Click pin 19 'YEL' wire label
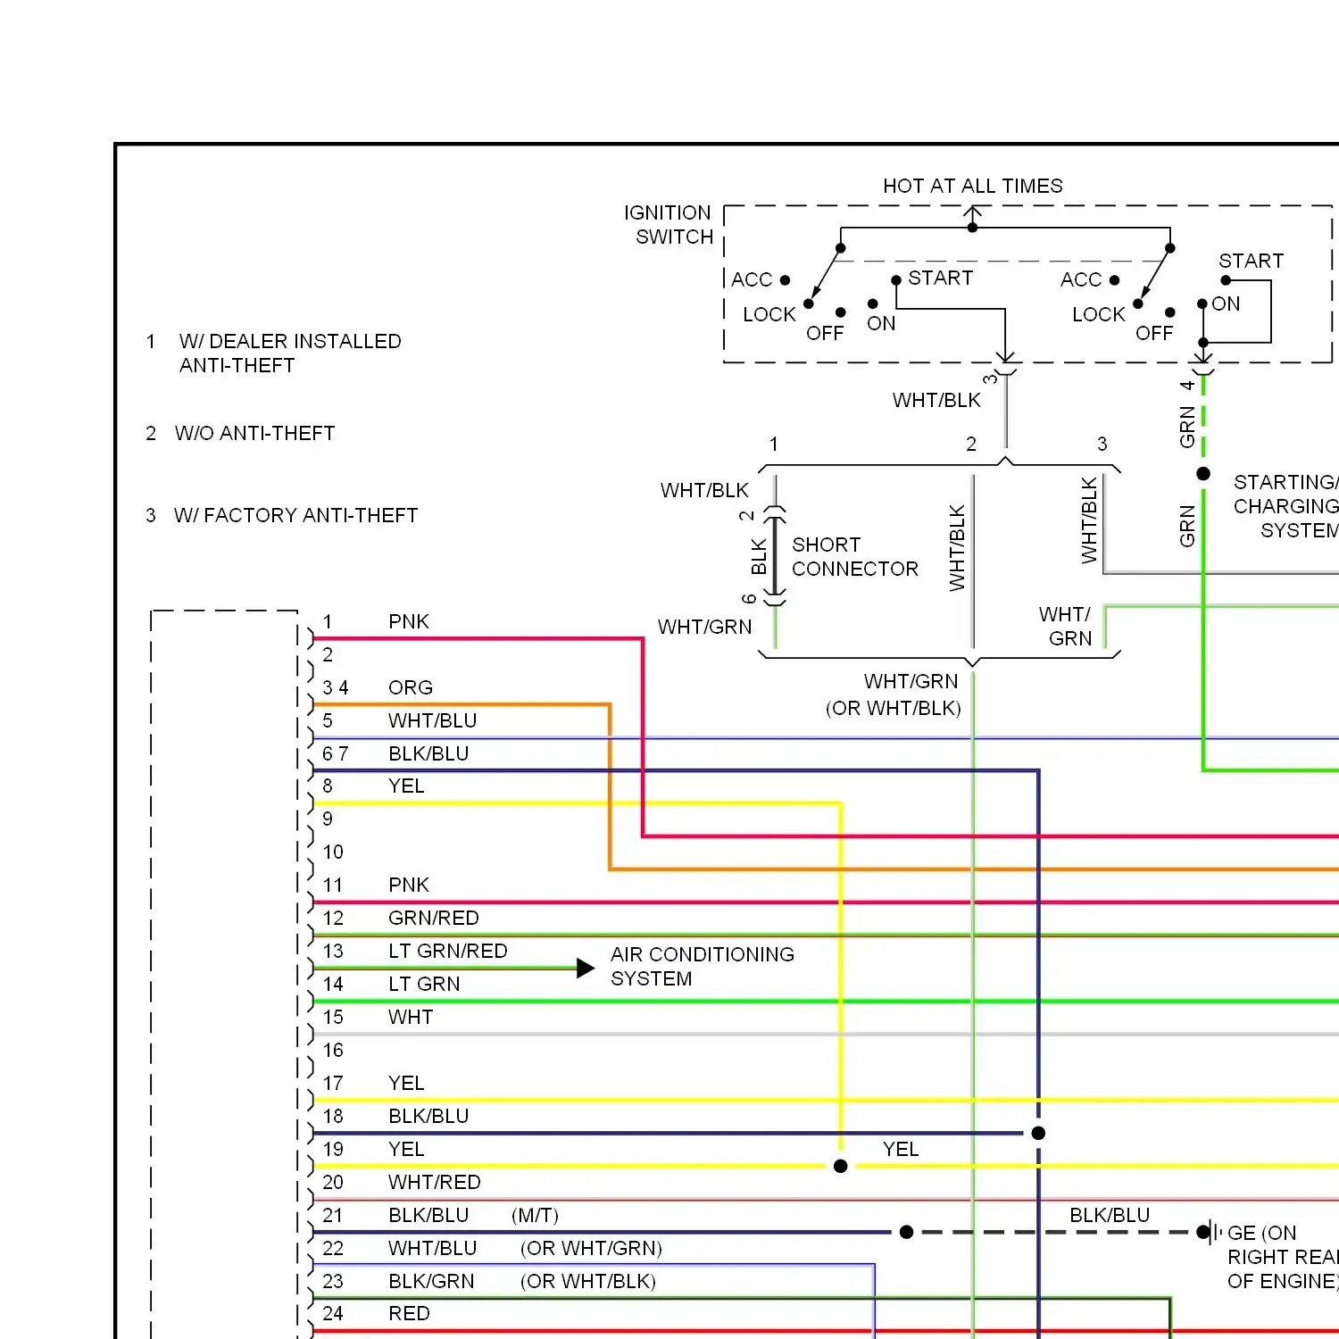Screen dimensions: 1339x1339 point(406,1149)
